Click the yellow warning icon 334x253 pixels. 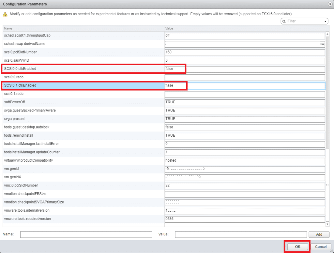click(5, 14)
